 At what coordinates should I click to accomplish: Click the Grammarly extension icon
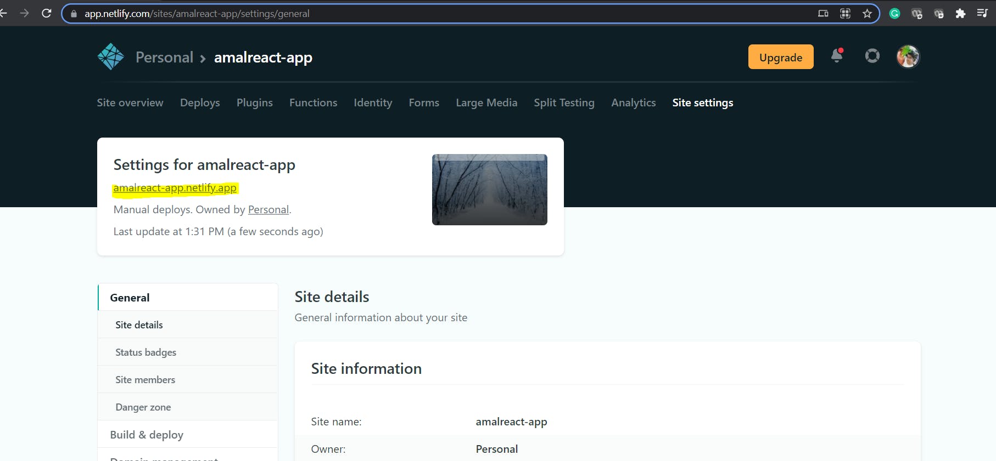point(894,14)
